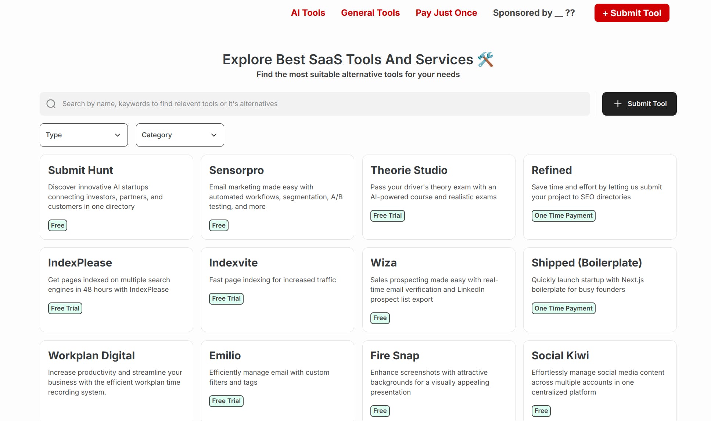Click the Theorie Studio free trial badge
The image size is (711, 421).
point(387,215)
